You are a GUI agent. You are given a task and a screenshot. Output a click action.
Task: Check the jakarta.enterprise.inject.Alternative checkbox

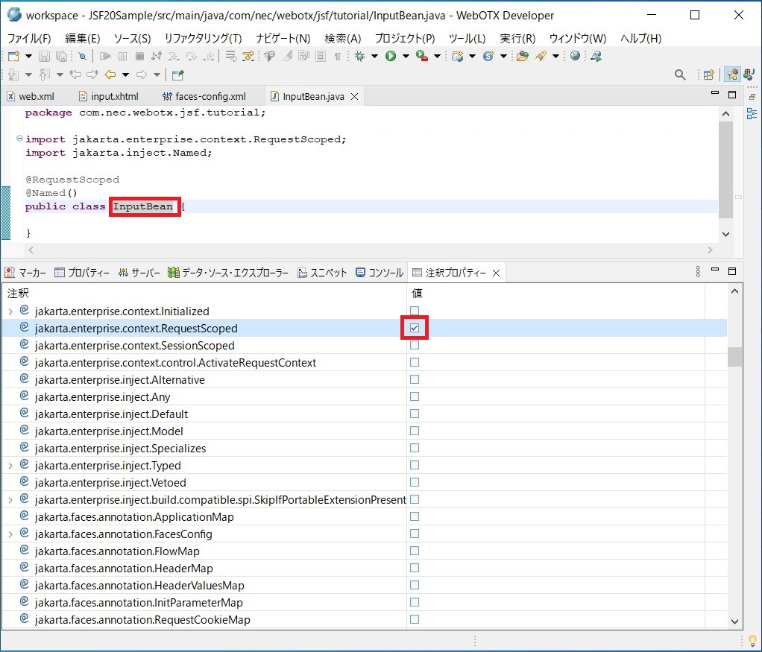(415, 379)
